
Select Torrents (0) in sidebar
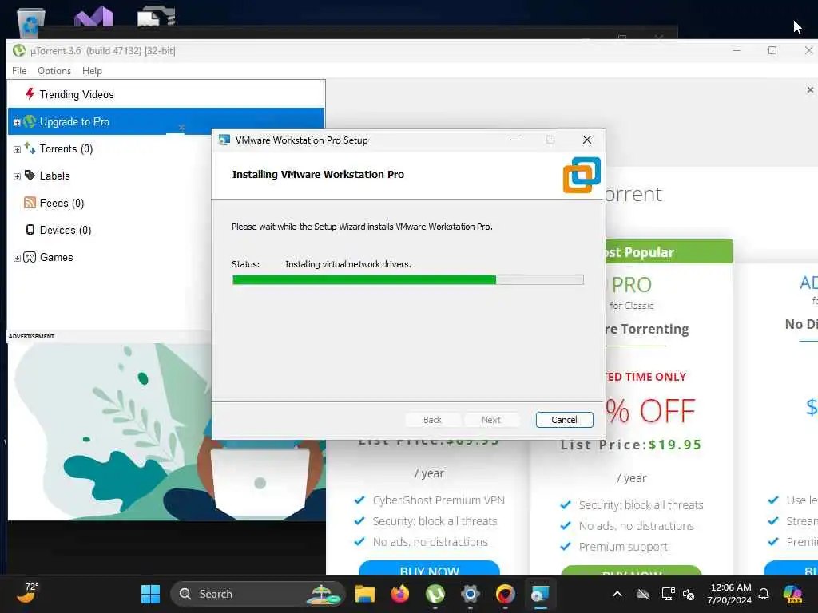tap(66, 148)
